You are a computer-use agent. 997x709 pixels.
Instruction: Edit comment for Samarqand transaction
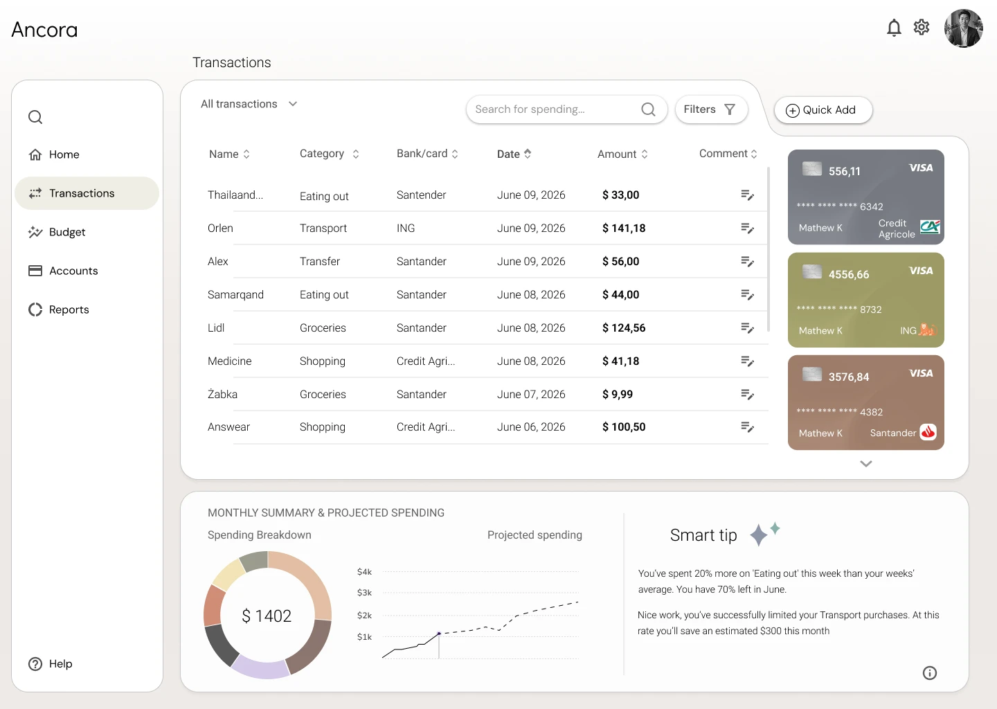pyautogui.click(x=747, y=295)
